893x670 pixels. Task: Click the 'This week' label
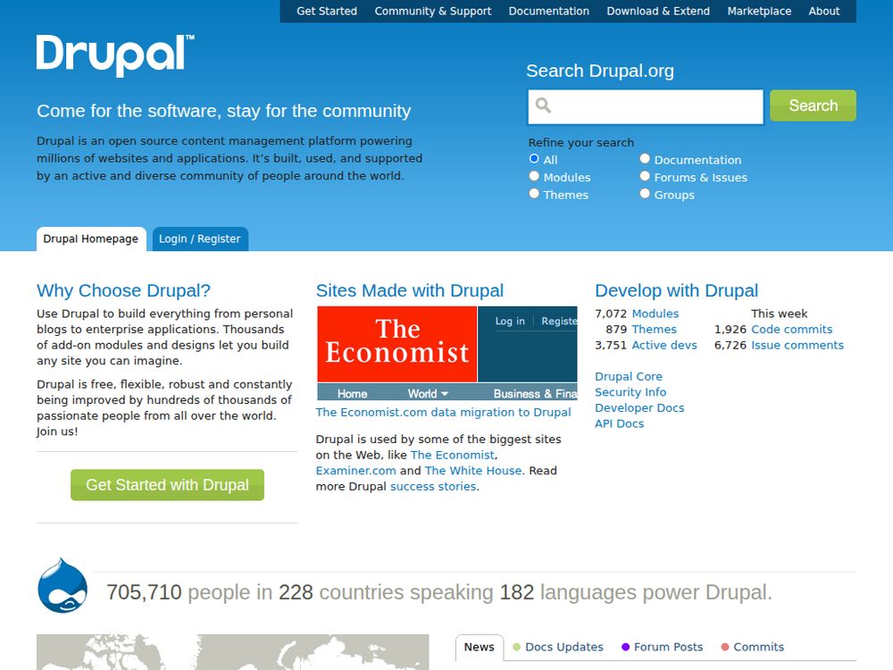(x=779, y=314)
